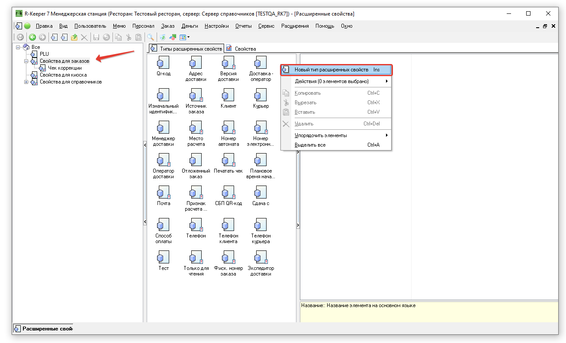The height and width of the screenshot is (343, 566).
Task: Click the Qr-код property type icon
Action: (163, 63)
